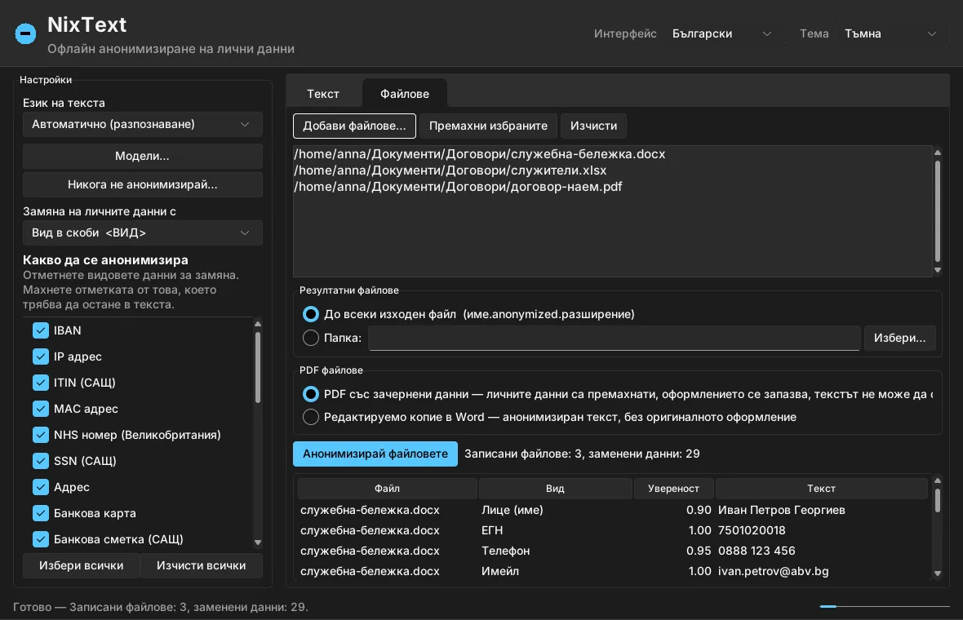Viewport: 963px width, 620px height.
Task: Select the ivan.petrov@abv.bg result row
Action: (x=613, y=571)
